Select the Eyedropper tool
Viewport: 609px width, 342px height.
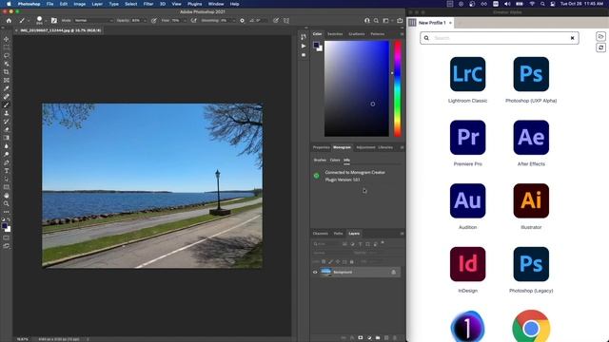pos(7,88)
